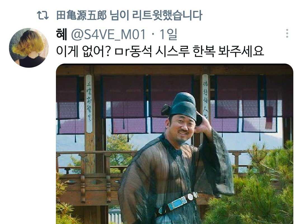Open the attached hanbok photo
This screenshot has width=302, height=224.
(x=174, y=144)
